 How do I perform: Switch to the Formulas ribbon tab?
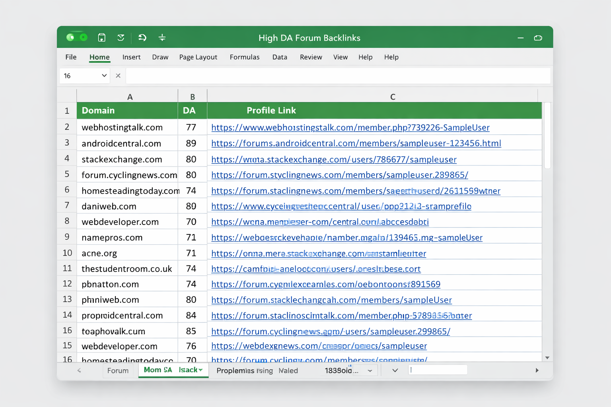tap(245, 57)
